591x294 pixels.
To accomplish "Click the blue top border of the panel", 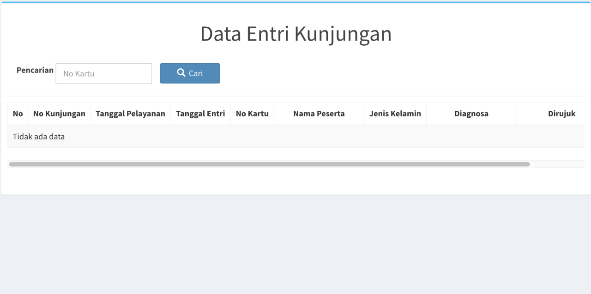I will (295, 2).
